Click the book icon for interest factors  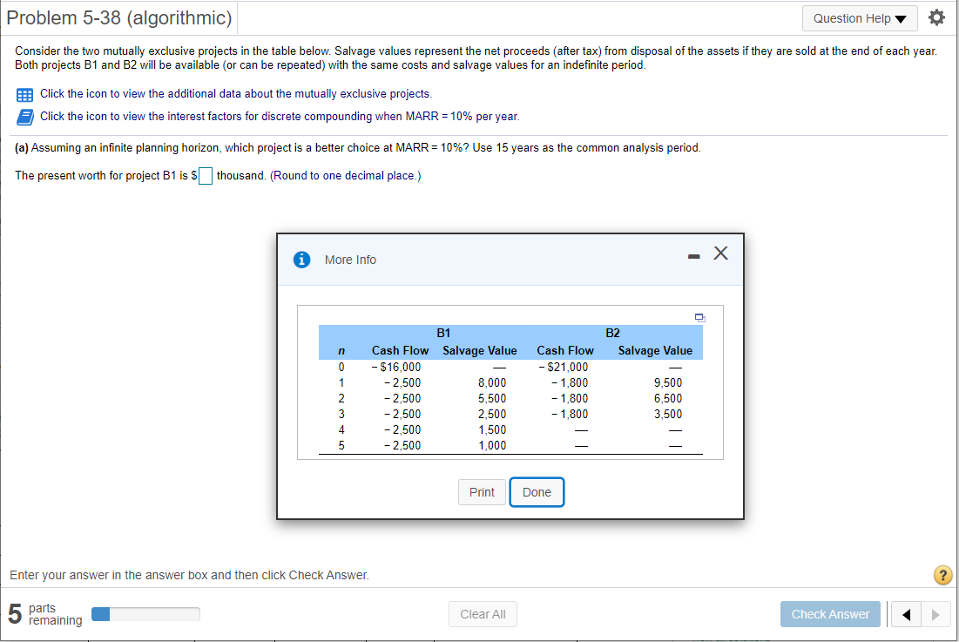point(24,117)
